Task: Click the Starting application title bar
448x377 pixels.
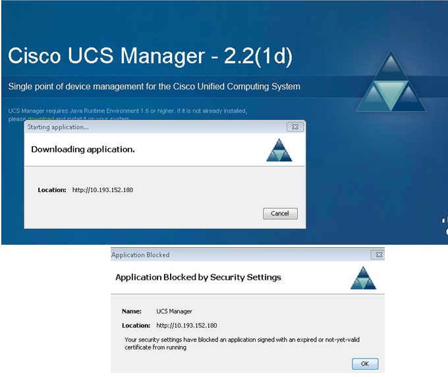Action: coord(132,126)
